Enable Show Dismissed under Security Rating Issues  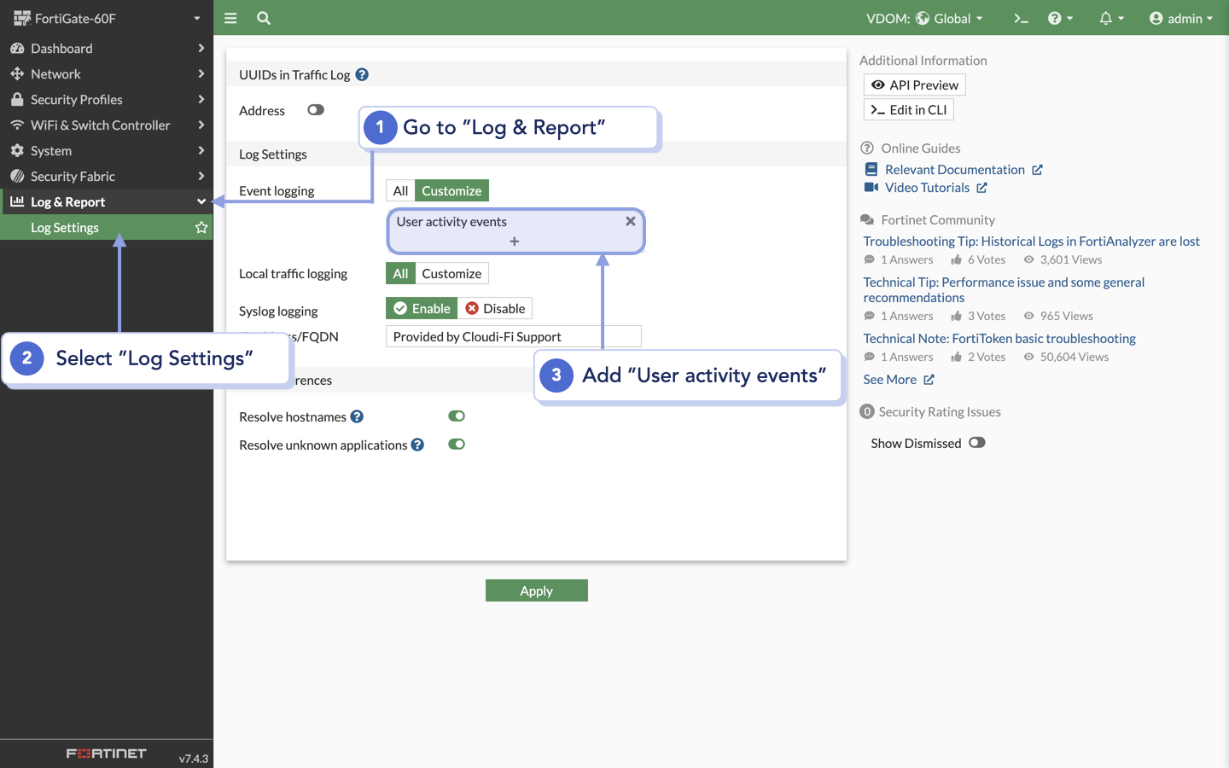[x=977, y=442]
